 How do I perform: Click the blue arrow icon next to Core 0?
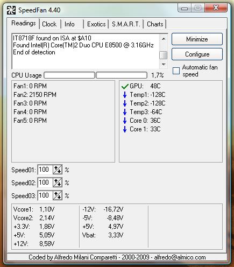[125, 121]
